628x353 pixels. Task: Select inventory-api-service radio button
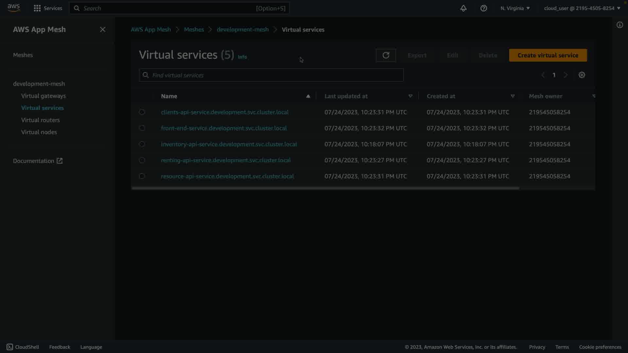(x=142, y=144)
